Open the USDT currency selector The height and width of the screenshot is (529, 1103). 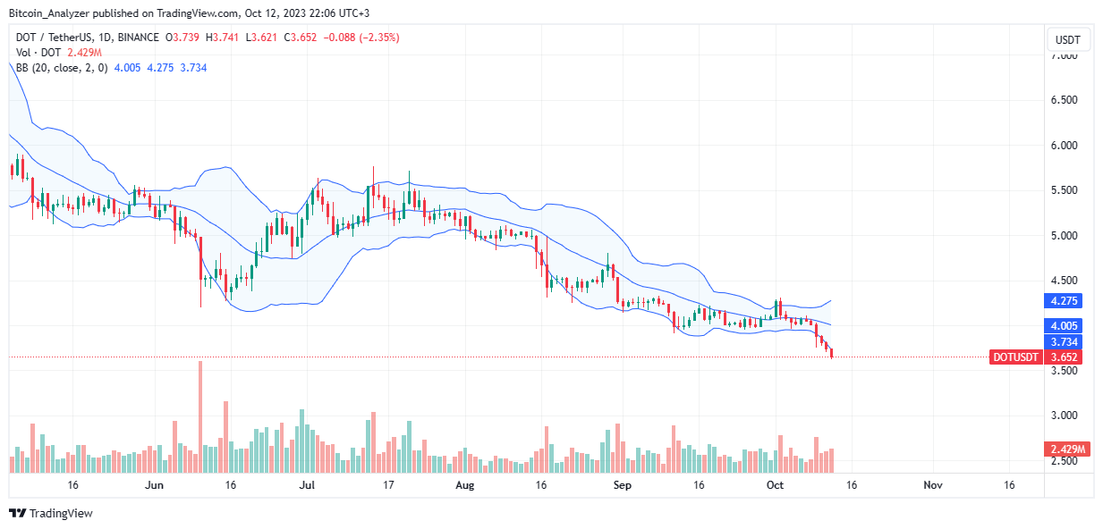[x=1068, y=40]
